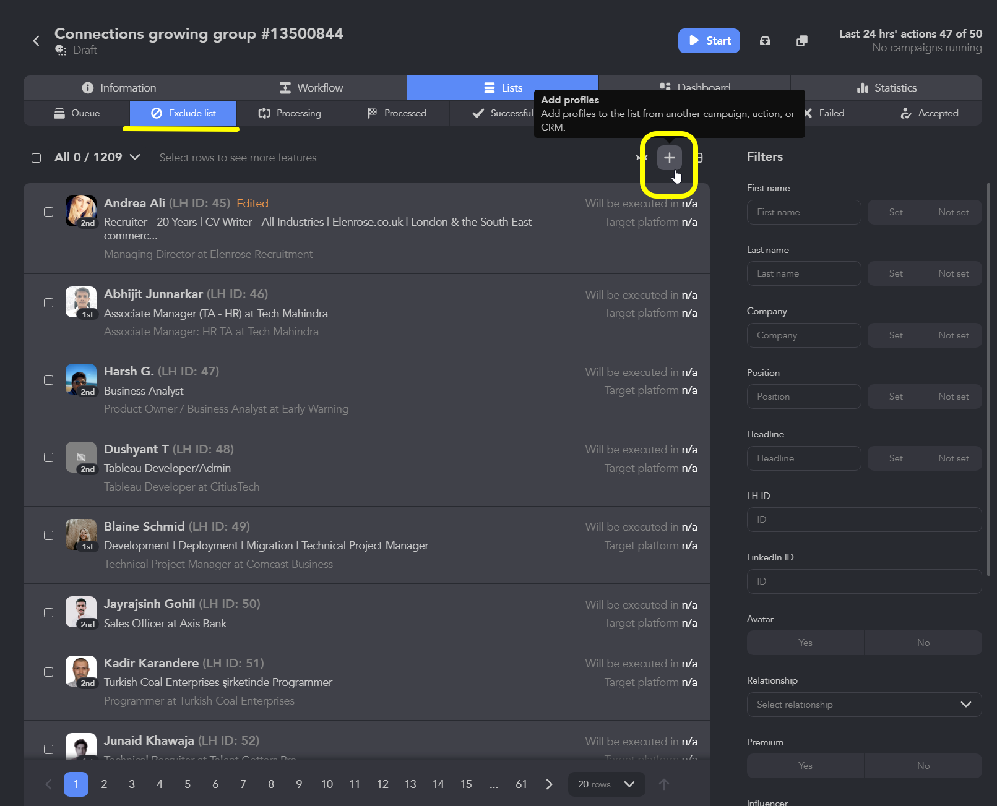Image resolution: width=997 pixels, height=806 pixels.
Task: Click Harsh G.'s profile picture
Action: [81, 379]
